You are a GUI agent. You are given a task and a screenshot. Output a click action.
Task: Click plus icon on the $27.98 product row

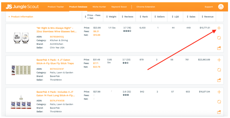(x=219, y=92)
